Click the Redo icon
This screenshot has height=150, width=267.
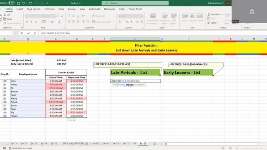(30, 3)
